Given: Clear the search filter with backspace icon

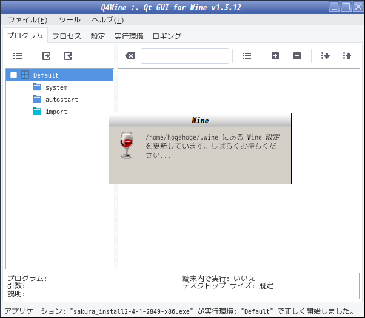Looking at the screenshot, I should (130, 56).
